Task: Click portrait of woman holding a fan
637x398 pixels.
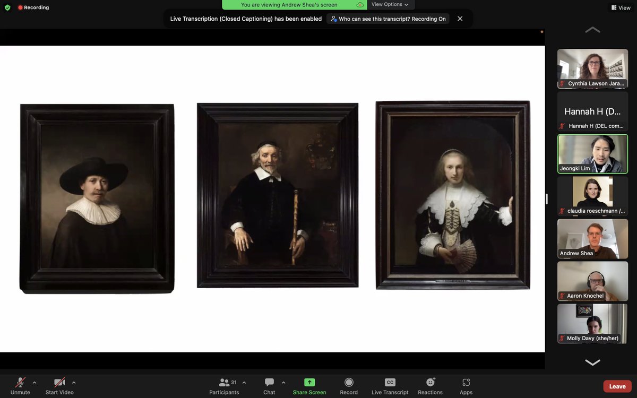Action: point(453,195)
